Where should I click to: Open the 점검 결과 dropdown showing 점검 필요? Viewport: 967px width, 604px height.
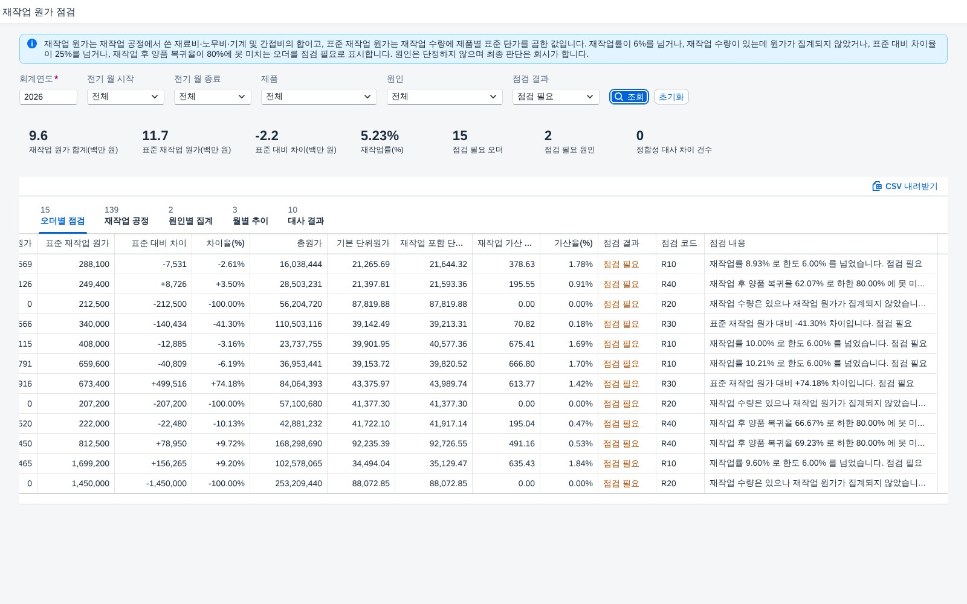pos(556,97)
